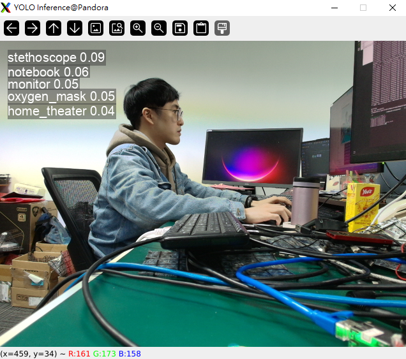406x359 pixels.
Task: Click the pan left arrow icon
Action: point(12,28)
